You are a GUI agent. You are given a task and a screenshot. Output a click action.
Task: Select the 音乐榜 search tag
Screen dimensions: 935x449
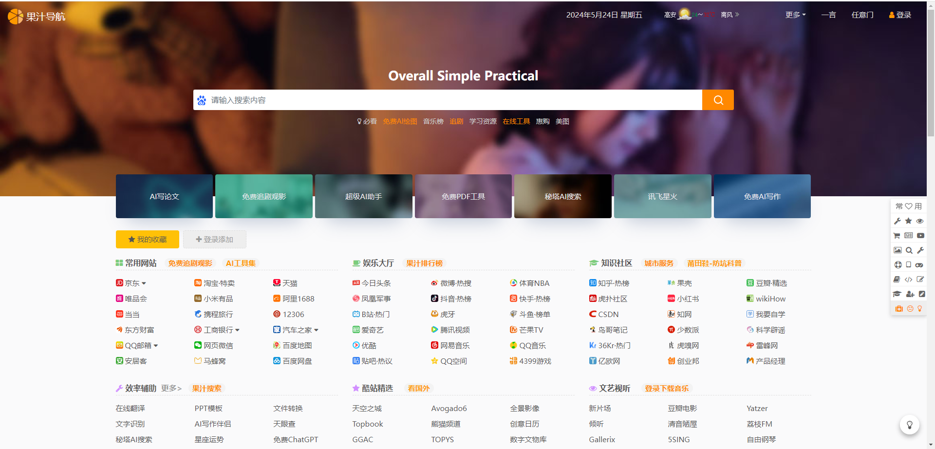pyautogui.click(x=433, y=122)
